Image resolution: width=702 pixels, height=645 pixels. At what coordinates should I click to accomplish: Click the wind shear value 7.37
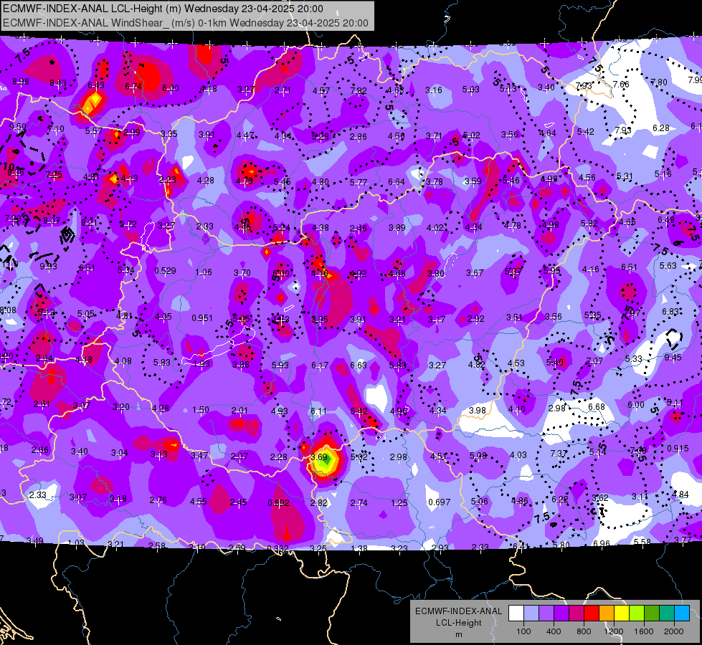click(x=559, y=453)
